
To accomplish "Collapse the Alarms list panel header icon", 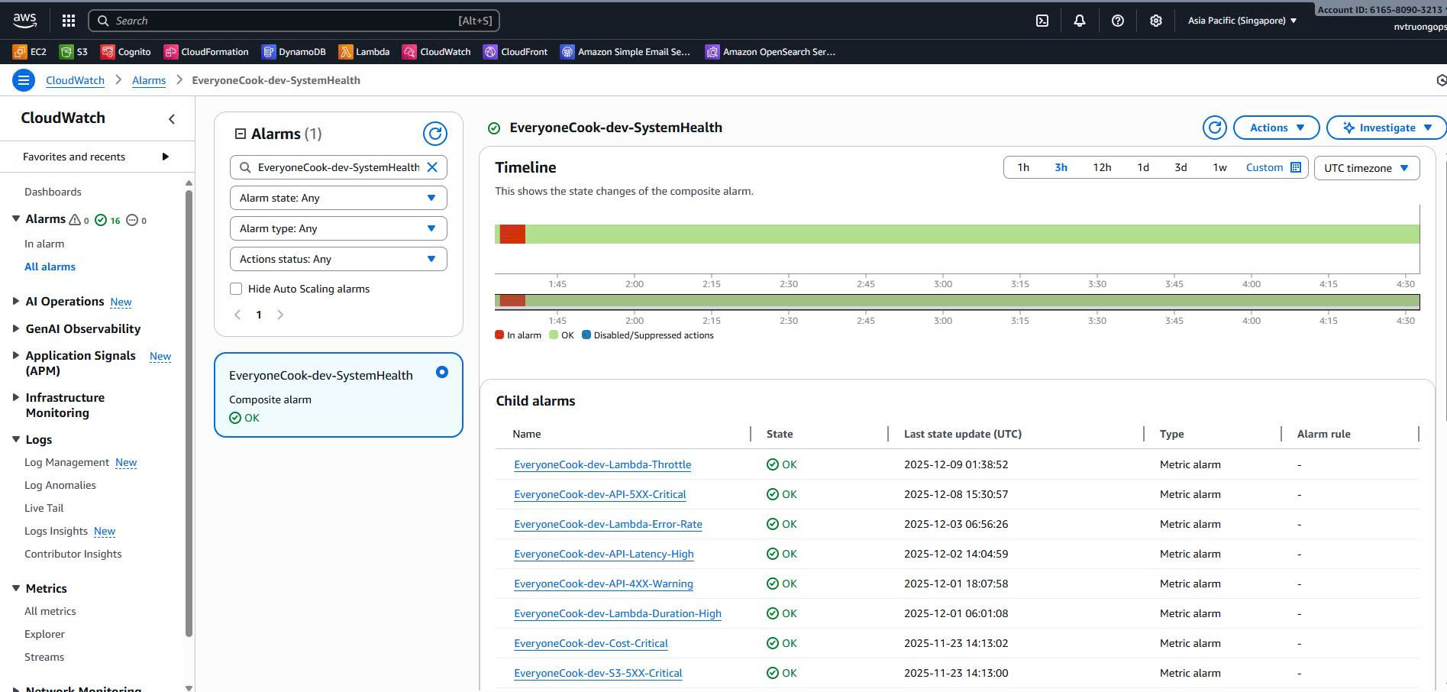I will (240, 134).
